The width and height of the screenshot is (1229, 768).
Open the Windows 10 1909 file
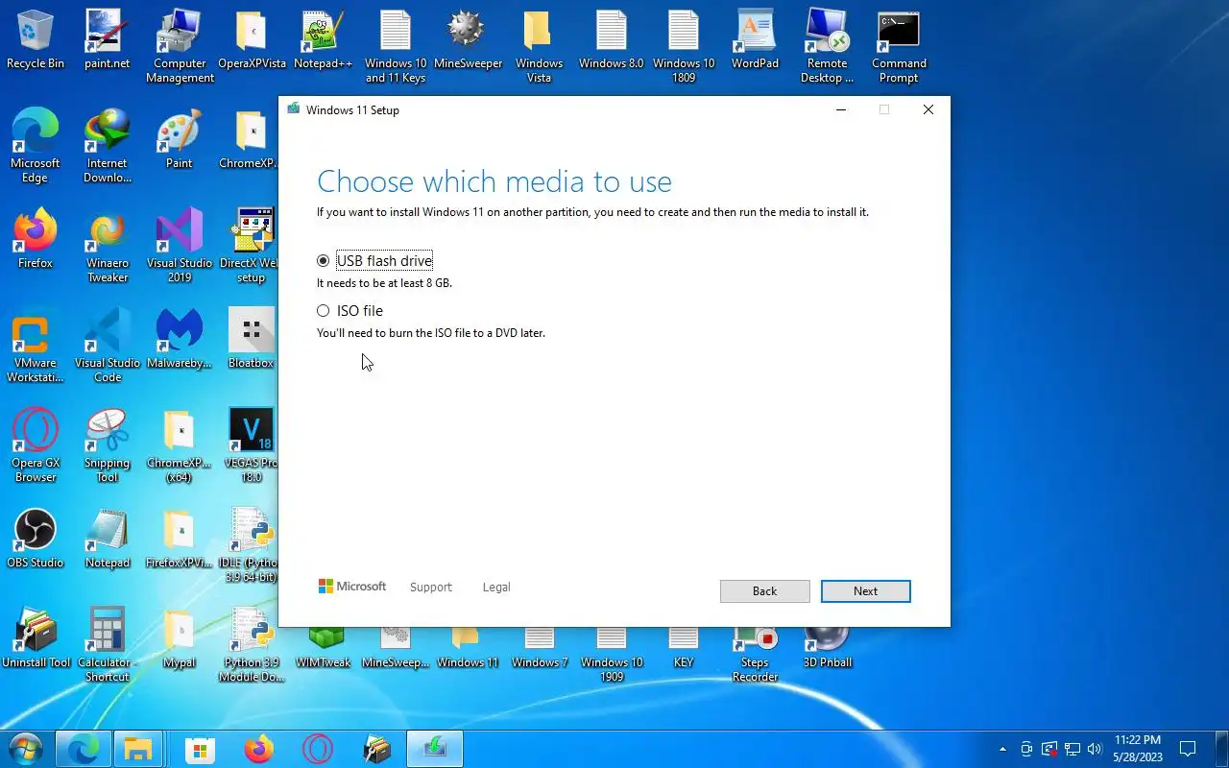pyautogui.click(x=612, y=656)
